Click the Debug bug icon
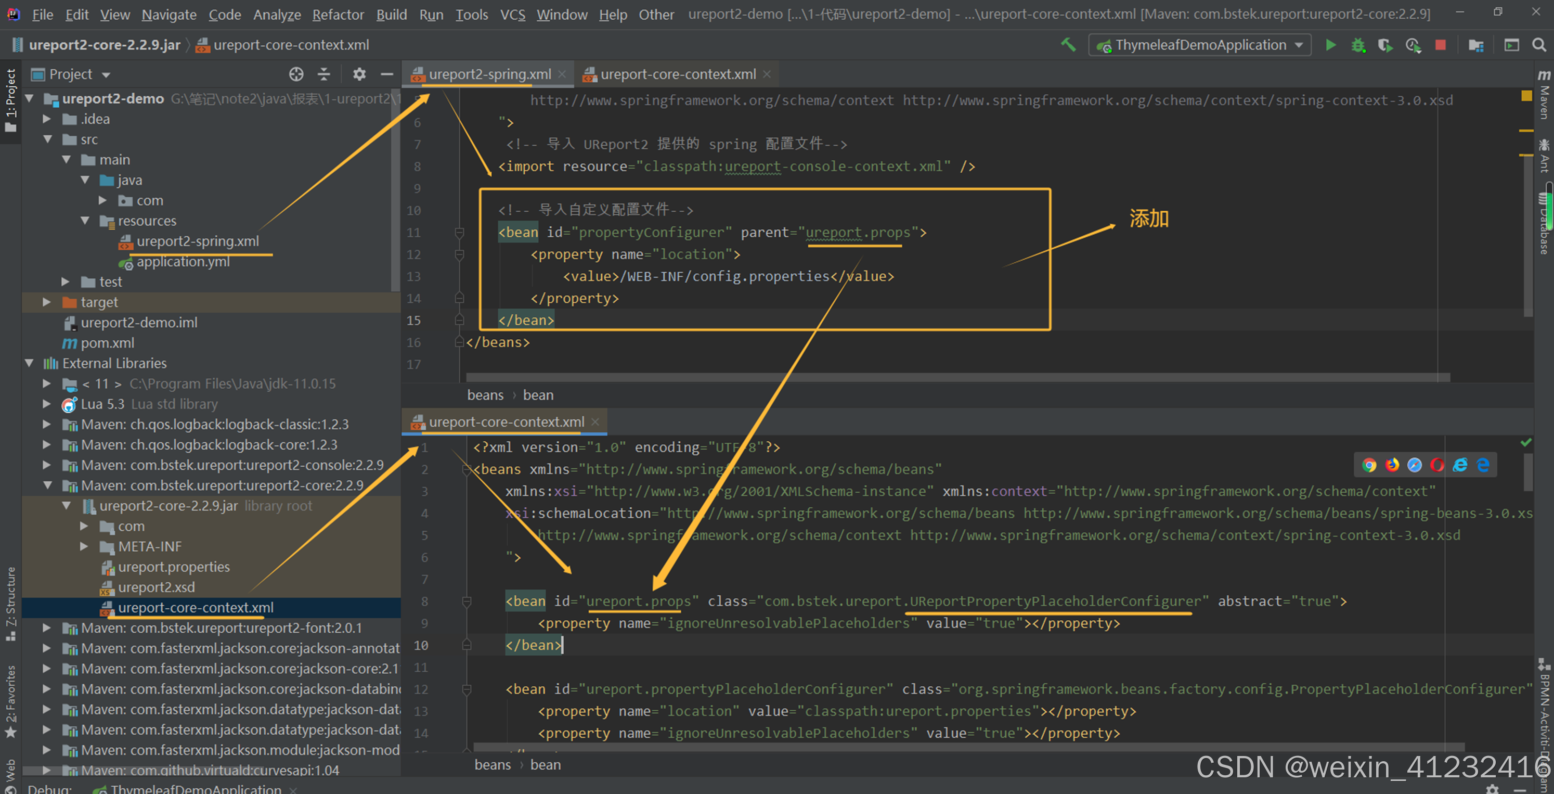 tap(1358, 45)
